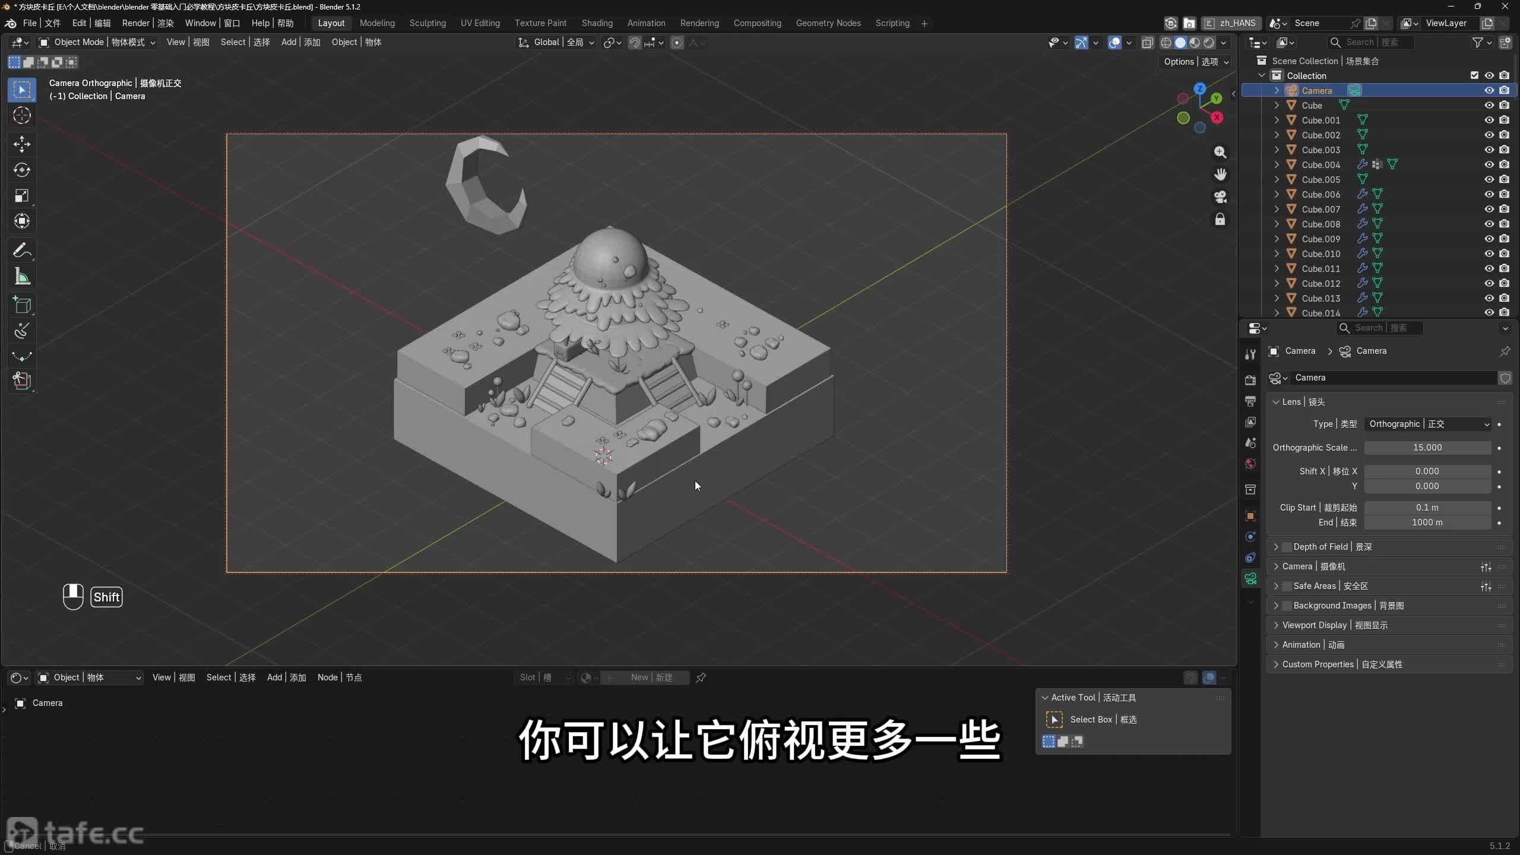Open the Options dropdown in the viewport
1520x855 pixels.
click(x=1196, y=62)
